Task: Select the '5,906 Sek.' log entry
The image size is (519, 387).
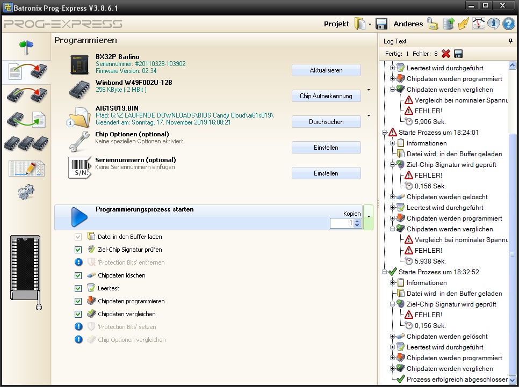Action: point(430,122)
